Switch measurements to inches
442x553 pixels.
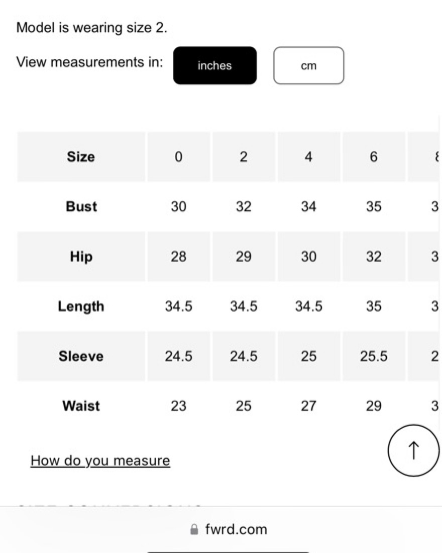pos(214,65)
